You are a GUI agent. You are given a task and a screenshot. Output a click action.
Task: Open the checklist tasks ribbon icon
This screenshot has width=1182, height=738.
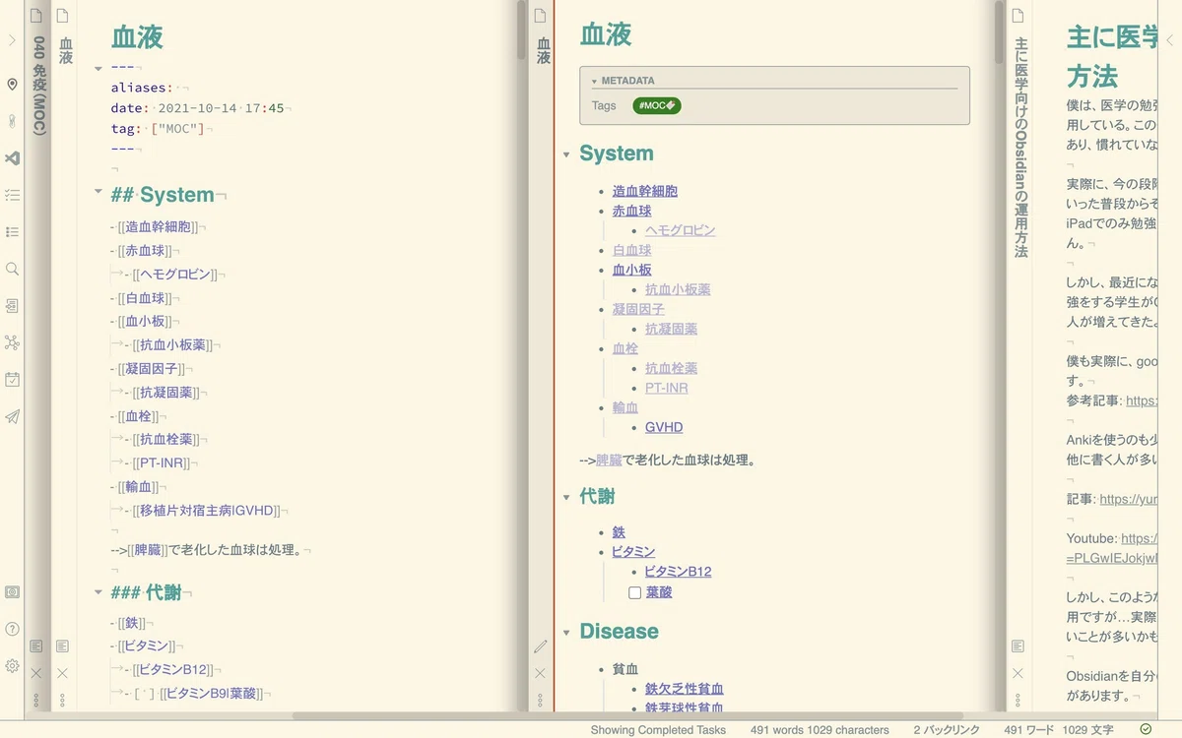(12, 195)
